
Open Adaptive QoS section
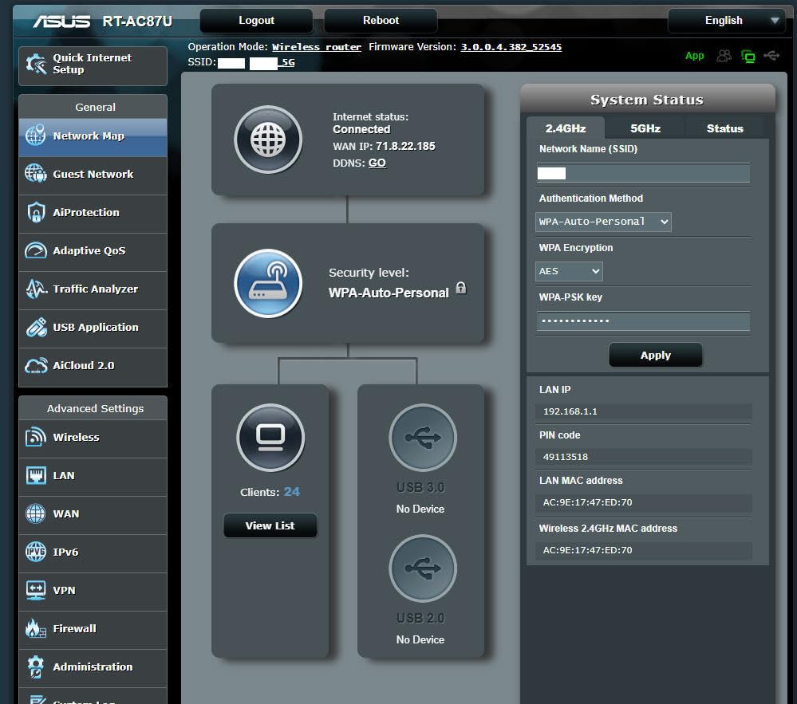click(x=93, y=252)
